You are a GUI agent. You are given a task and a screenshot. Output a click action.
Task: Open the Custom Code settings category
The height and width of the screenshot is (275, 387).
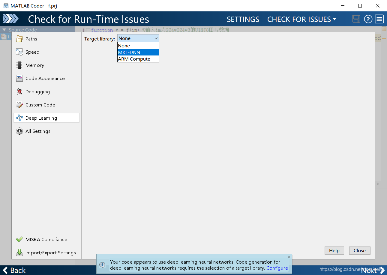tap(46, 105)
